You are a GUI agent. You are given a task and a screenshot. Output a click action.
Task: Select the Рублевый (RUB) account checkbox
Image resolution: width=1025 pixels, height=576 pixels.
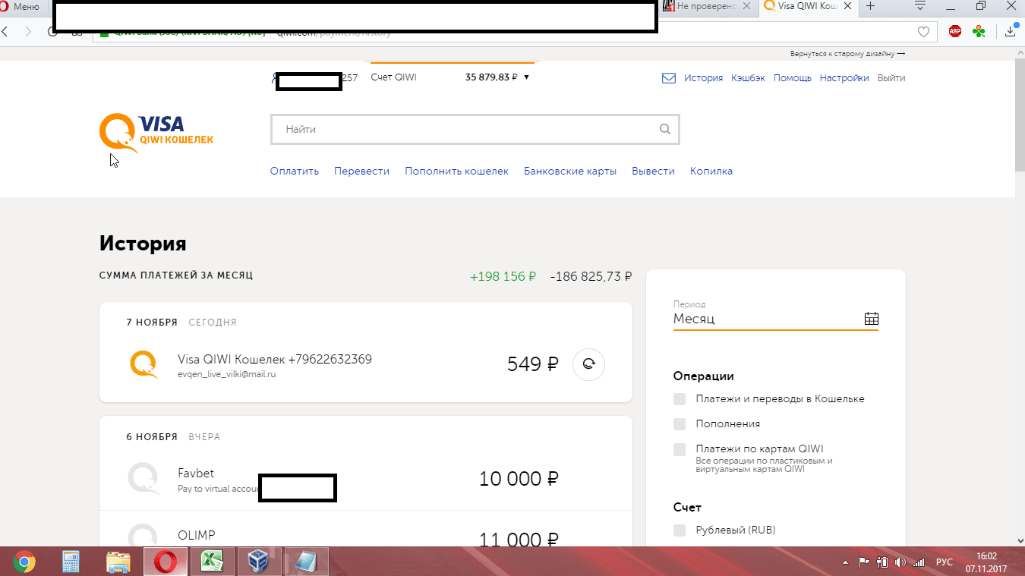pos(680,530)
